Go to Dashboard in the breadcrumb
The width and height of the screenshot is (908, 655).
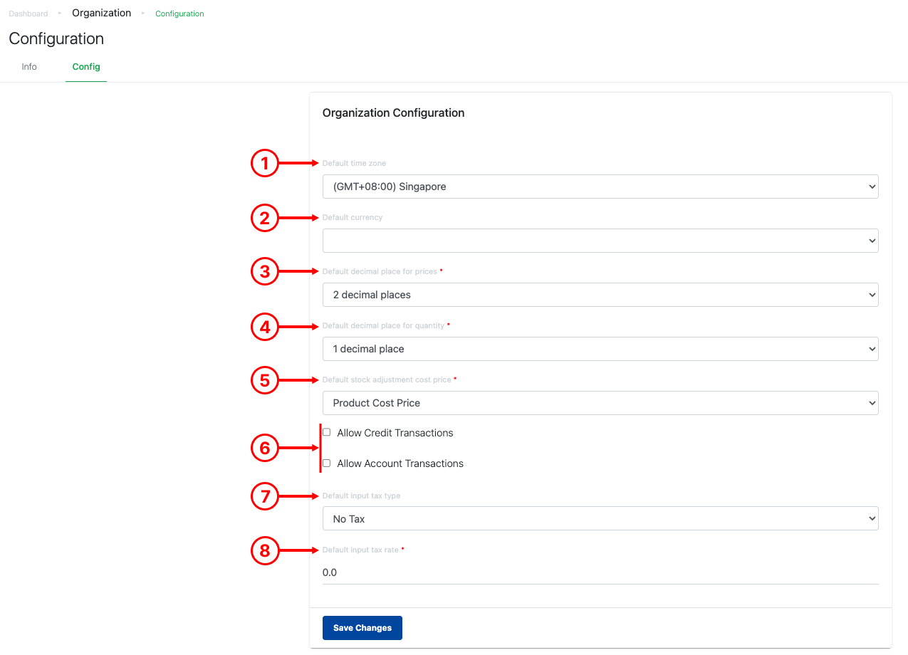[x=28, y=14]
